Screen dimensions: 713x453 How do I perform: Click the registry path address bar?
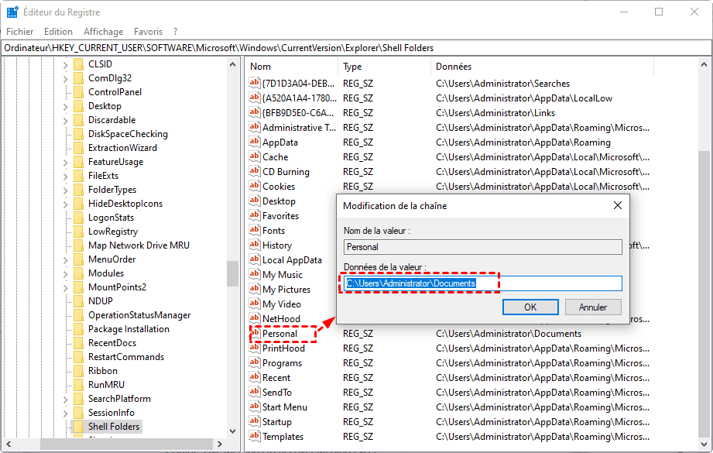(356, 48)
